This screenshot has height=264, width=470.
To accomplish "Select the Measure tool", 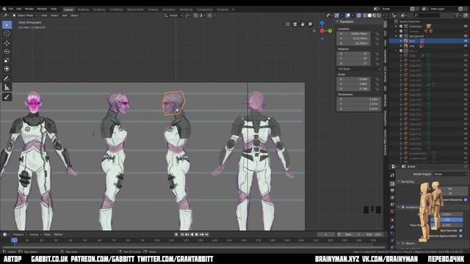I will click(x=7, y=87).
